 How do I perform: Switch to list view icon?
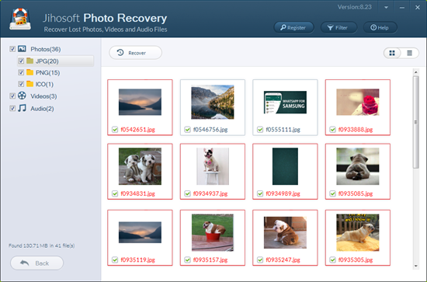pyautogui.click(x=409, y=53)
